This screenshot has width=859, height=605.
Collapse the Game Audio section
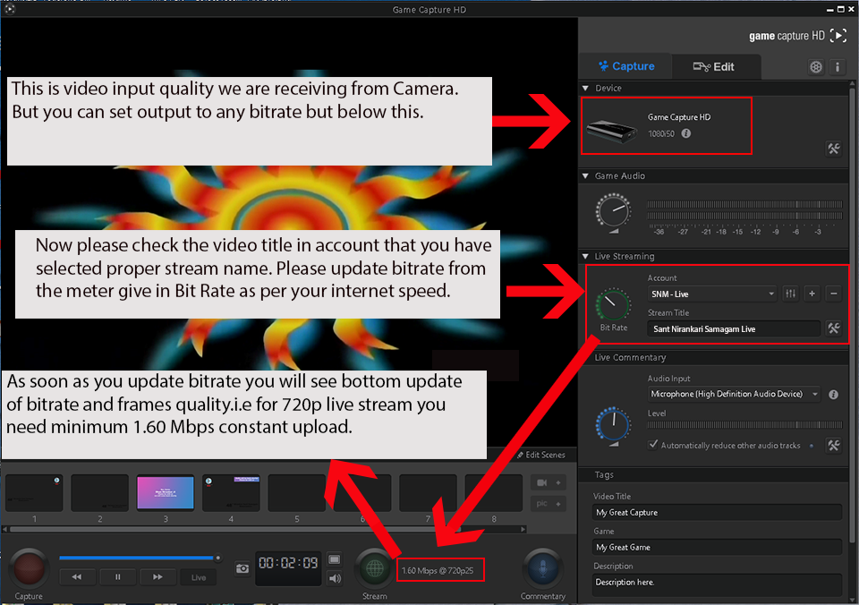pyautogui.click(x=585, y=176)
